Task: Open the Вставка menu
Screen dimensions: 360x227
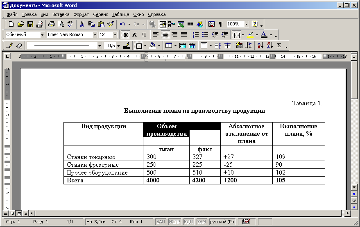Action: pos(61,14)
